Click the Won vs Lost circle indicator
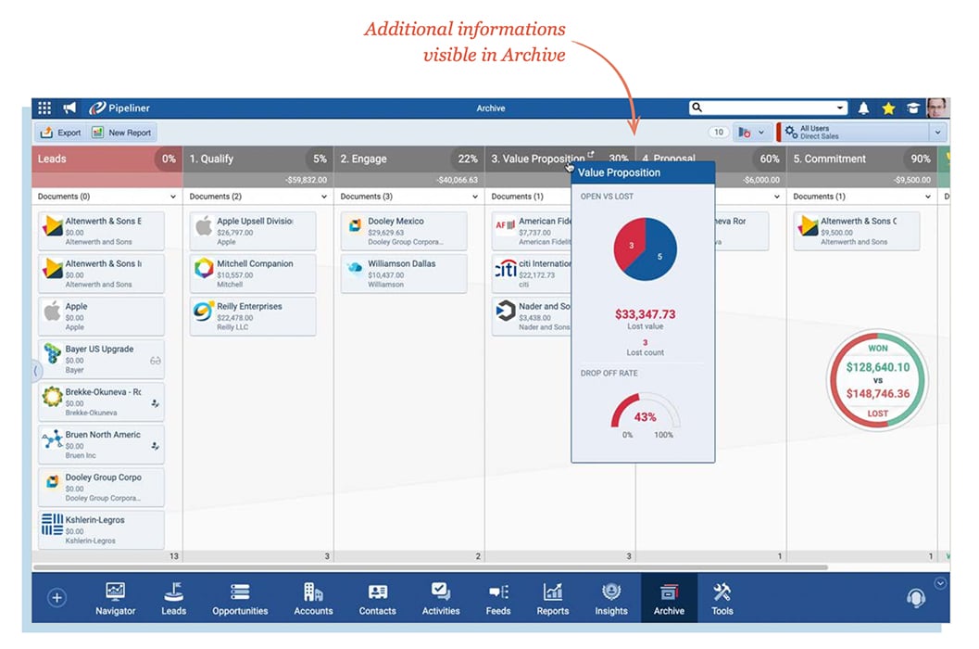The height and width of the screenshot is (649, 979). click(x=877, y=380)
